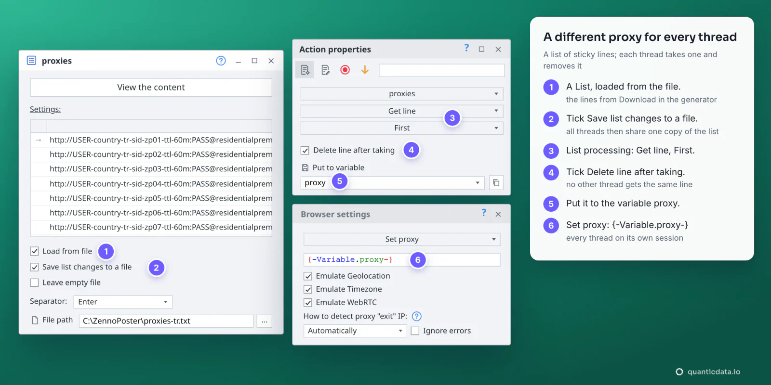Click the copy icon next to proxy variable

(x=496, y=183)
